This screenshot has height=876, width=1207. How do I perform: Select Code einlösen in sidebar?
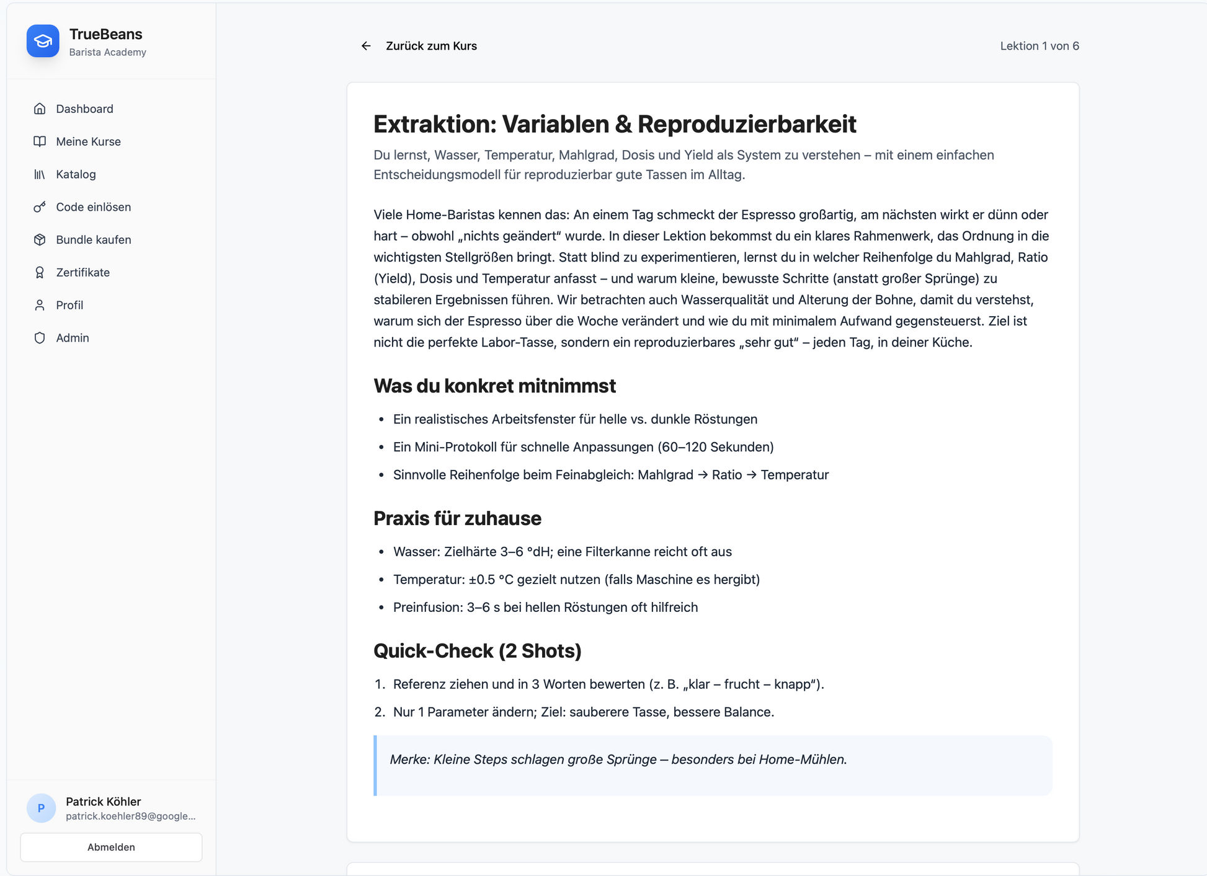(x=93, y=207)
